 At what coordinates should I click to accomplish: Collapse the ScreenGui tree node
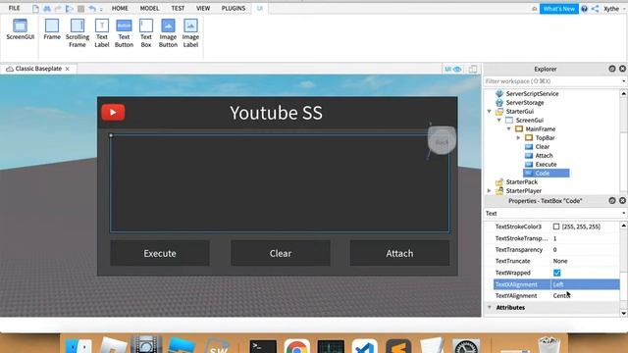pos(499,120)
